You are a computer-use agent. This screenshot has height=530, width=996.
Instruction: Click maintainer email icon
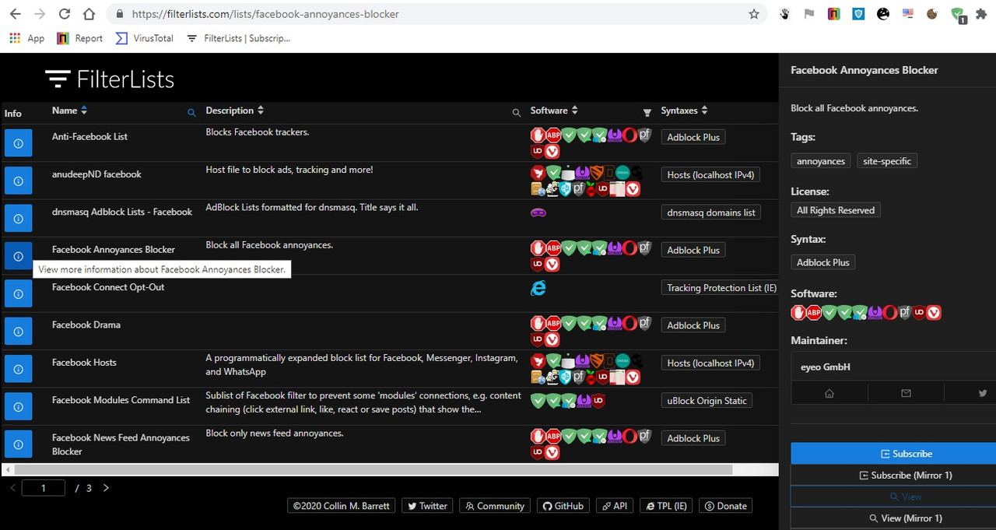point(906,393)
